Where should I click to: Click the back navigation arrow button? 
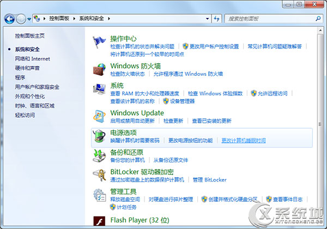pyautogui.click(x=9, y=19)
